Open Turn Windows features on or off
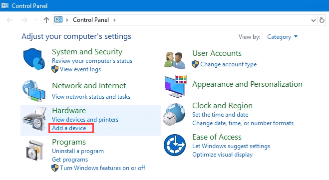The image size is (329, 180). [103, 168]
